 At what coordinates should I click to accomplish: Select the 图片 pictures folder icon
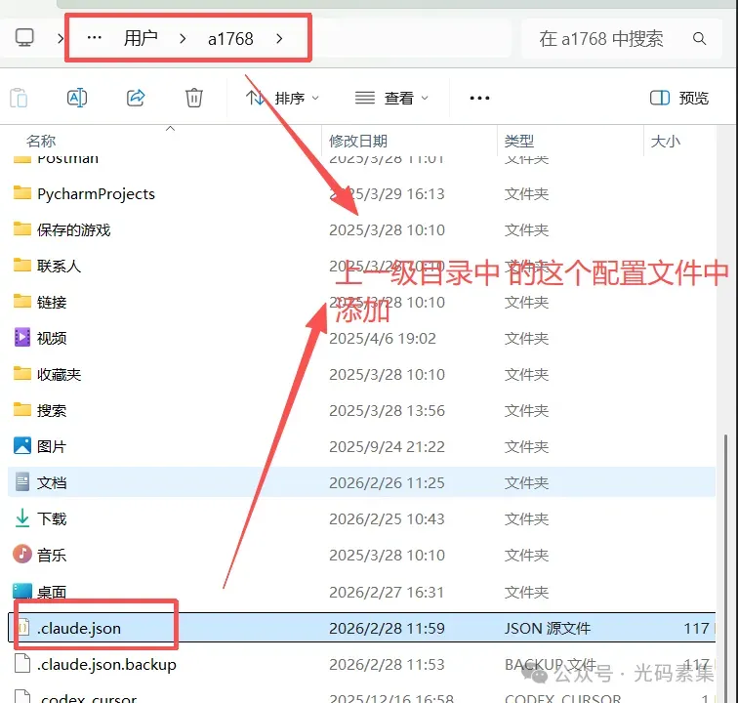(x=22, y=446)
